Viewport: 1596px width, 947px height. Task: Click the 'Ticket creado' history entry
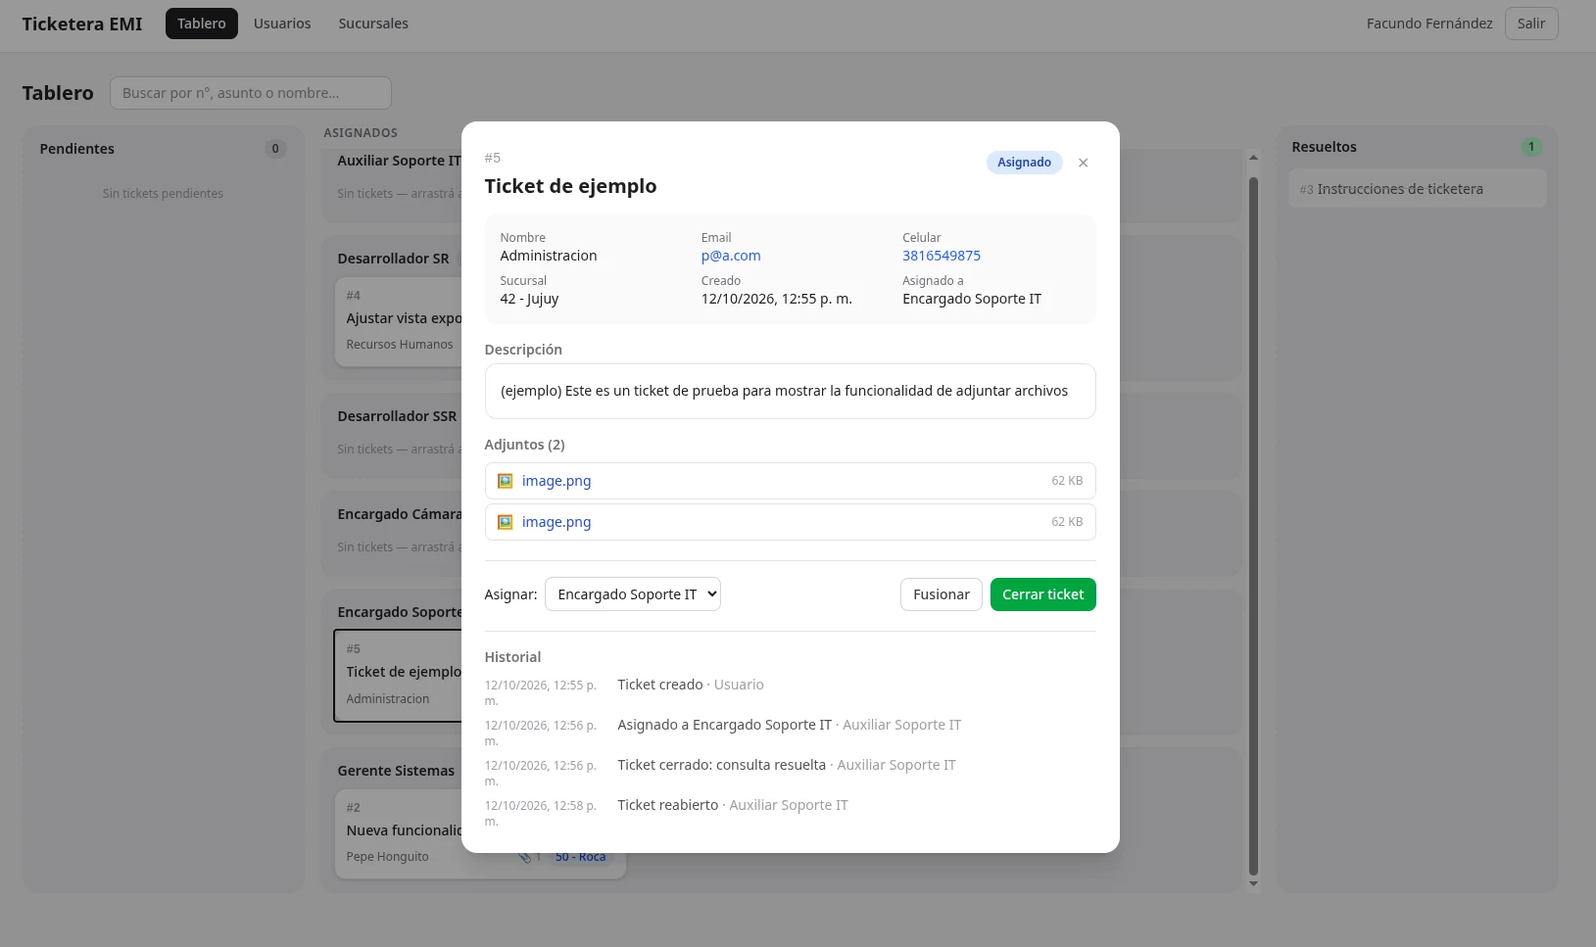659,685
